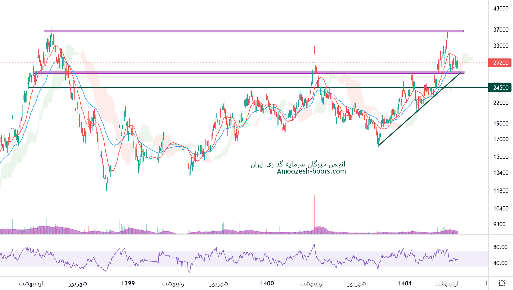Click the 19000 price scale label
The width and height of the screenshot is (513, 290).
pyautogui.click(x=501, y=123)
